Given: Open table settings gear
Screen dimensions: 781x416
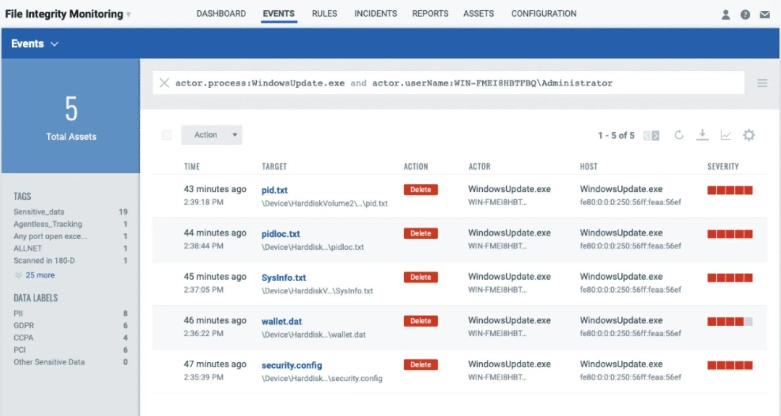Looking at the screenshot, I should [x=749, y=135].
